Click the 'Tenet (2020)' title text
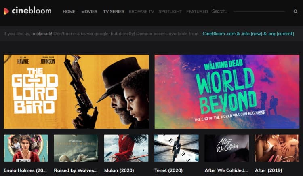Viewport: 303px width, 176px height. click(168, 170)
